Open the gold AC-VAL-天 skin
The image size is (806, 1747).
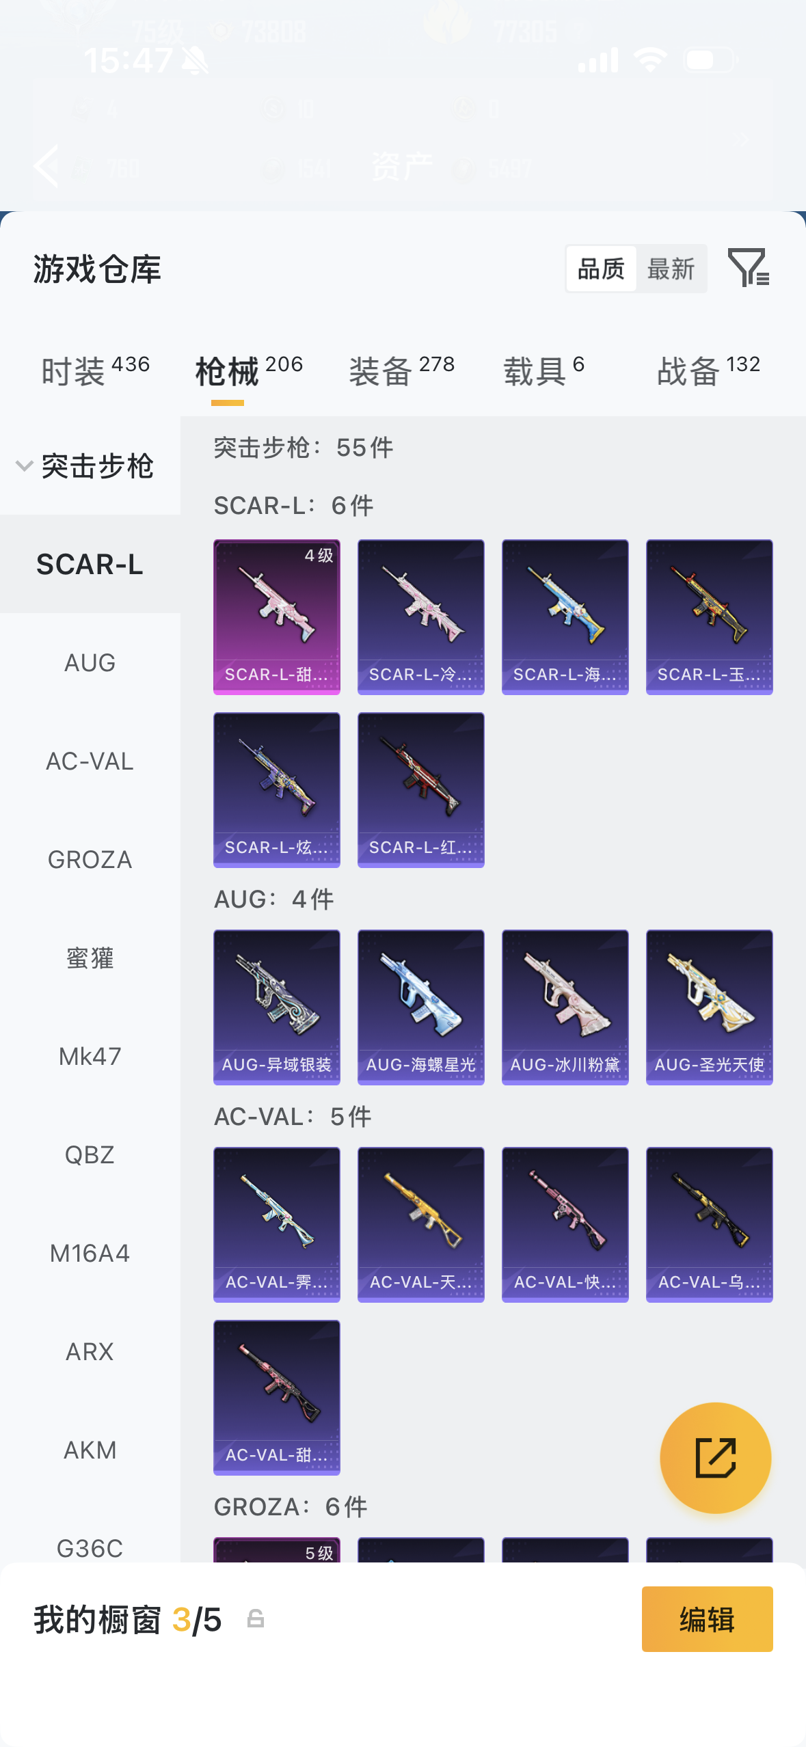pos(420,1224)
